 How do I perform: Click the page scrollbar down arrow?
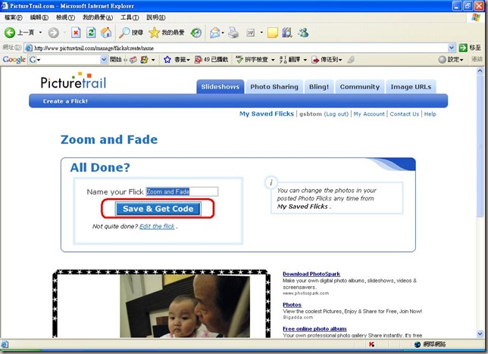[x=480, y=334]
